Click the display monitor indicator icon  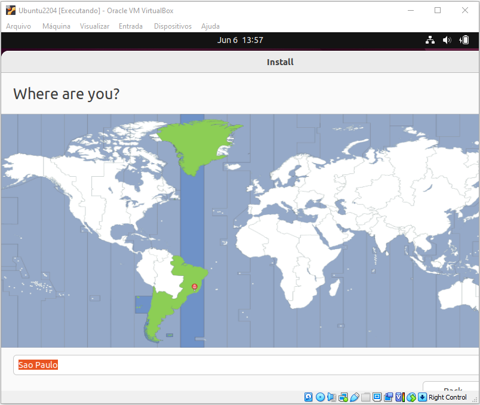[x=377, y=397]
